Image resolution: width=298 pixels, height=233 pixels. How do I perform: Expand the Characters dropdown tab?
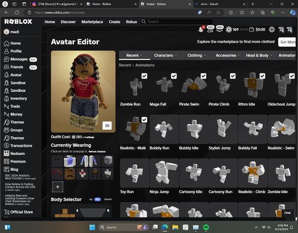(x=165, y=55)
